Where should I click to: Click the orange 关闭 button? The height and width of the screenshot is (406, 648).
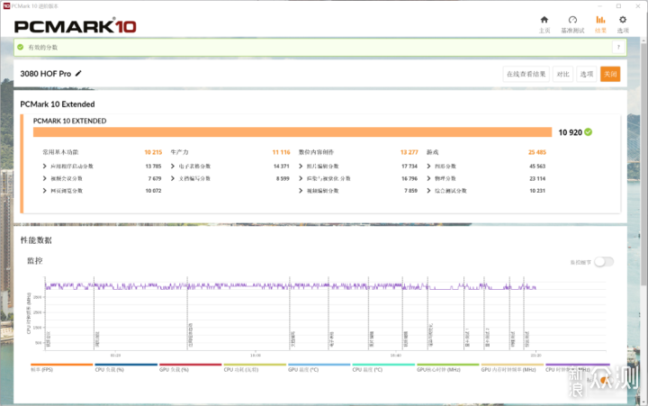[610, 74]
